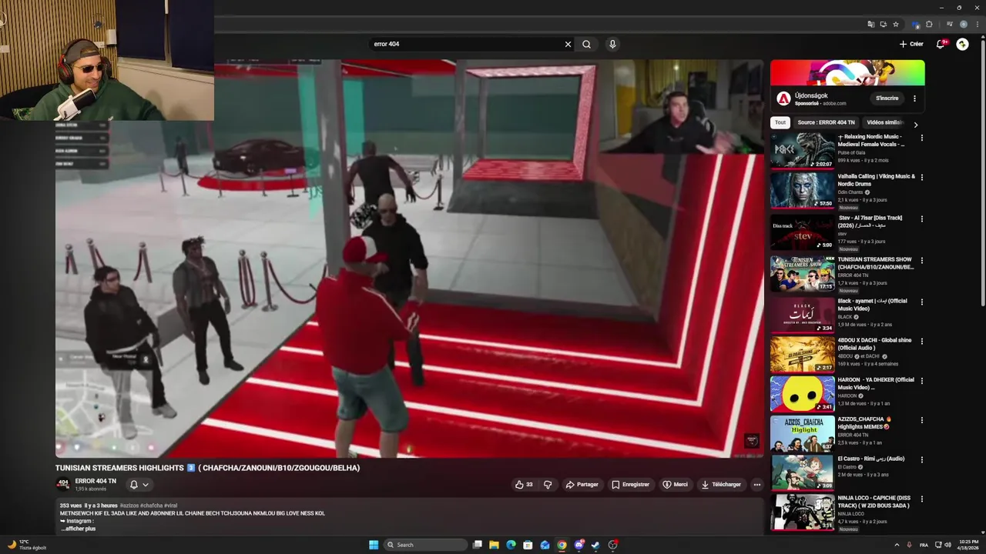Viewport: 986px width, 554px height.
Task: Click the #azizos hashtag
Action: tap(129, 506)
